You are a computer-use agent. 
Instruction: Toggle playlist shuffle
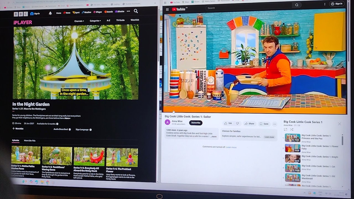click(x=291, y=129)
